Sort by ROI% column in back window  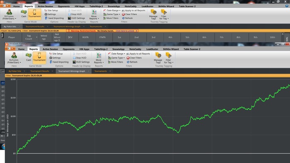85,37
